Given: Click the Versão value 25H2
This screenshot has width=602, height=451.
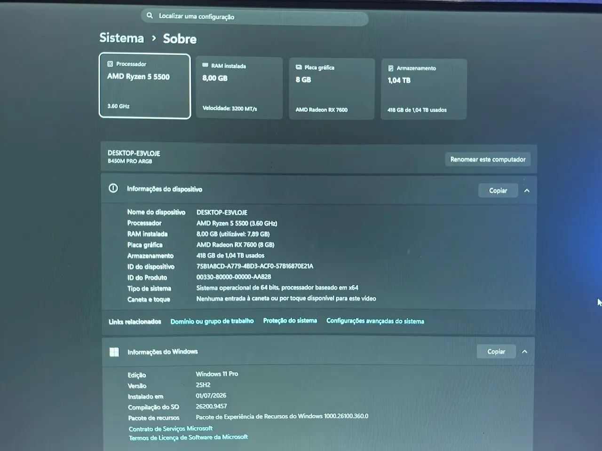Looking at the screenshot, I should coord(203,385).
